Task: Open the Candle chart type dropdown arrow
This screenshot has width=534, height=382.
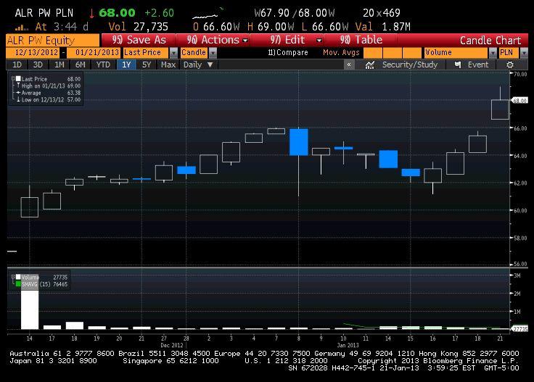Action: point(213,53)
